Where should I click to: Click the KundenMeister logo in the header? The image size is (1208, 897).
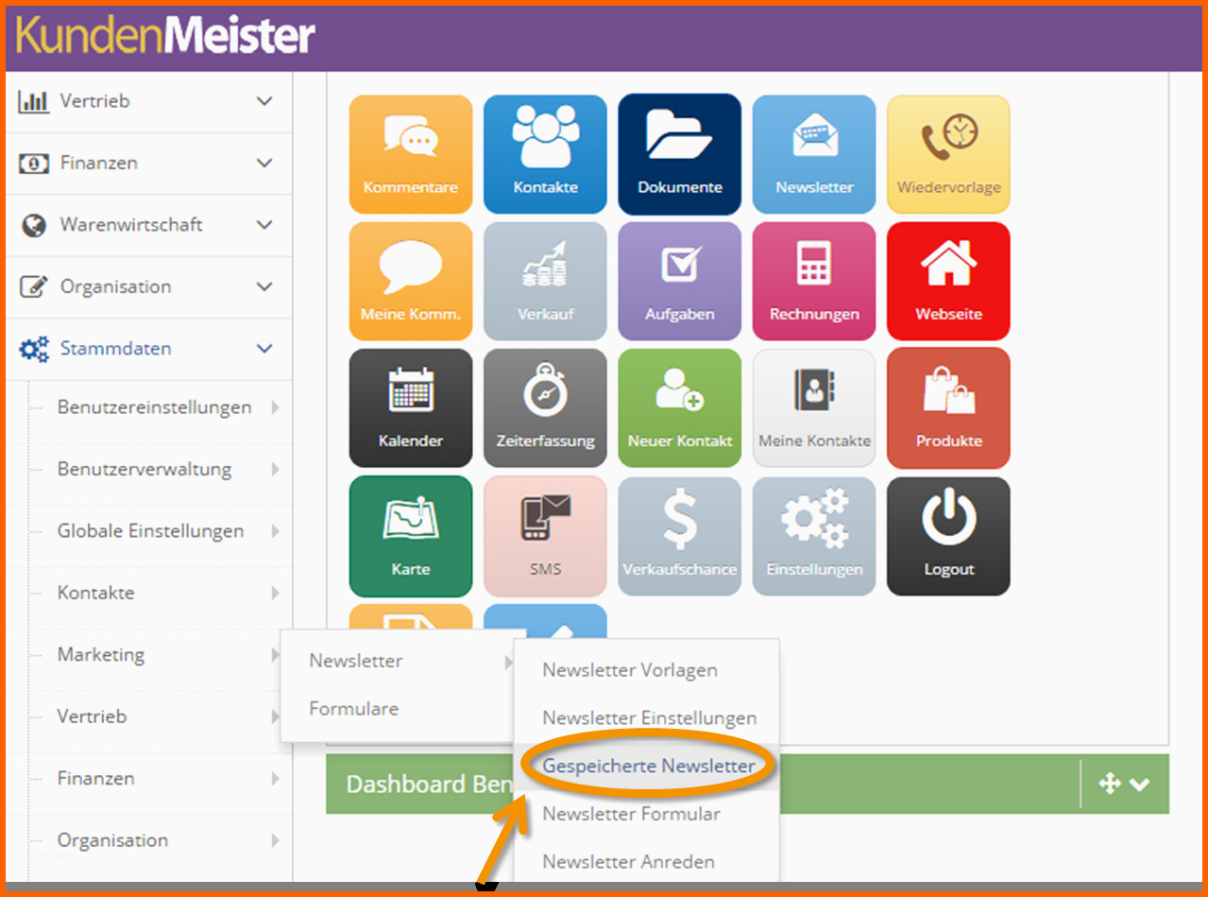tap(165, 36)
